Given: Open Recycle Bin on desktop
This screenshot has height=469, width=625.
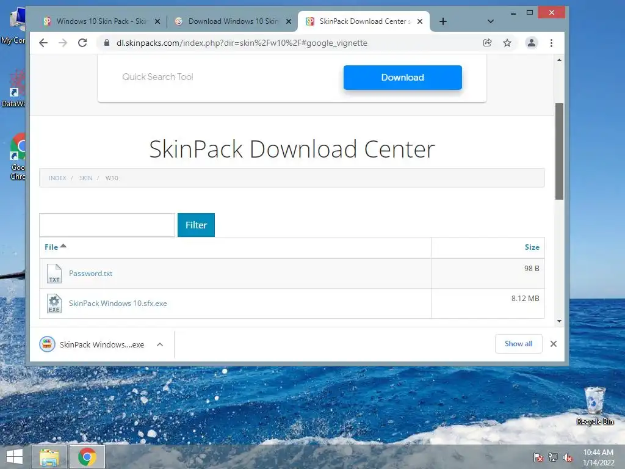Looking at the screenshot, I should point(594,405).
